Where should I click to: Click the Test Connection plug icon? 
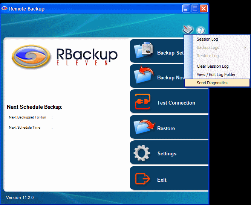pos(143,102)
